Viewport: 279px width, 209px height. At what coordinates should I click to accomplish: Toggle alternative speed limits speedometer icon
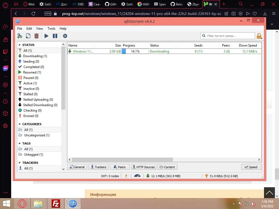tap(137, 176)
